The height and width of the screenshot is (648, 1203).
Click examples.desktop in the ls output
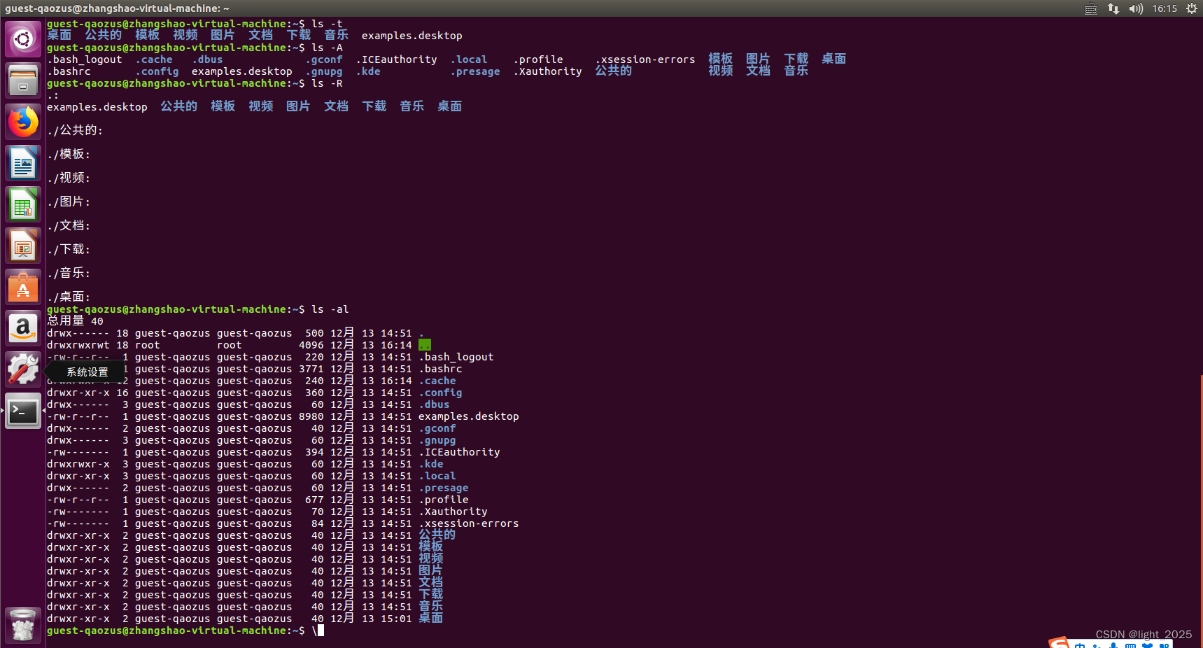click(411, 35)
